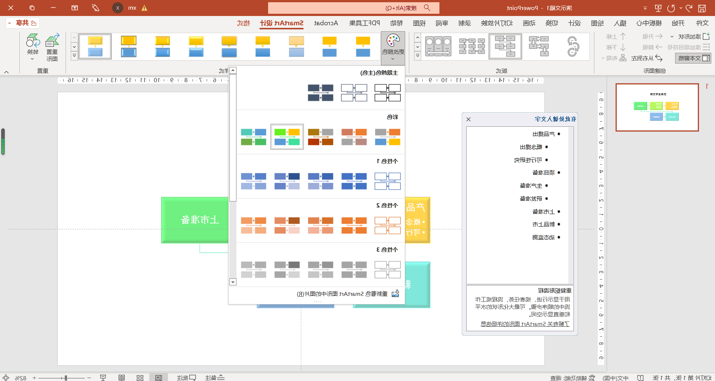The height and width of the screenshot is (381, 715).
Task: Click the Add Shape (添加形状) icon
Action: [706, 36]
